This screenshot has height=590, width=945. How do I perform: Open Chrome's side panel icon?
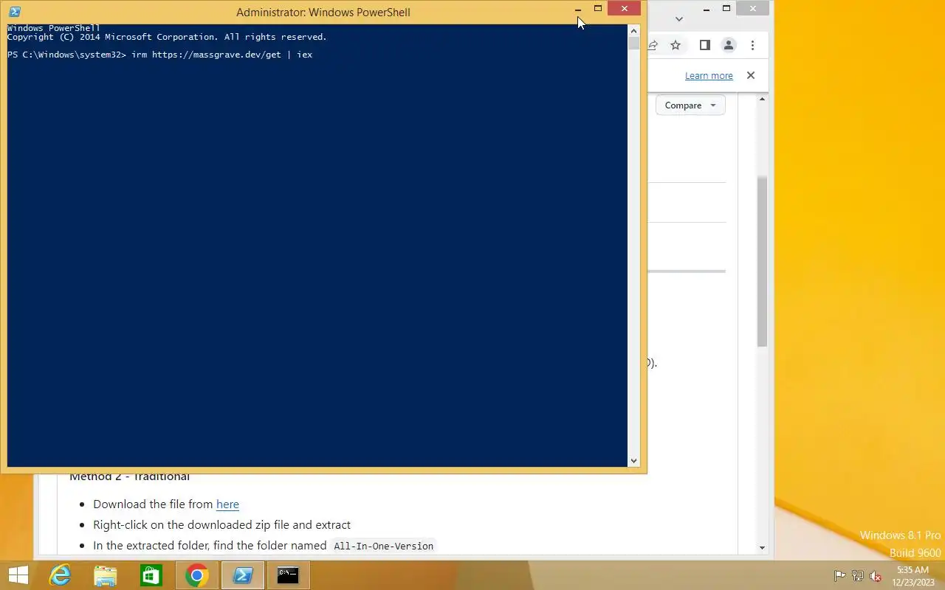click(704, 45)
